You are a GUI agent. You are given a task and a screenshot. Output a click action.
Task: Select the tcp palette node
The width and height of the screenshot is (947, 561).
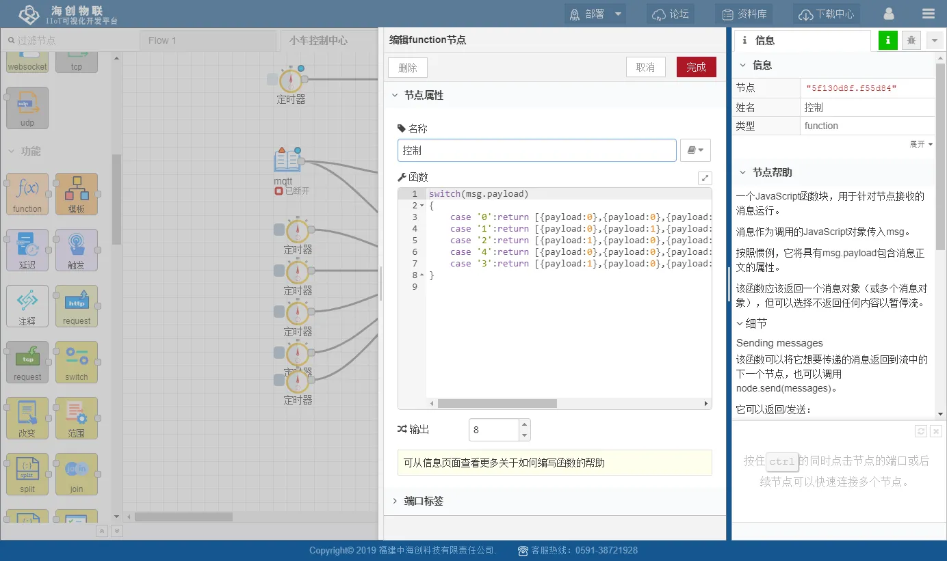[x=77, y=62]
